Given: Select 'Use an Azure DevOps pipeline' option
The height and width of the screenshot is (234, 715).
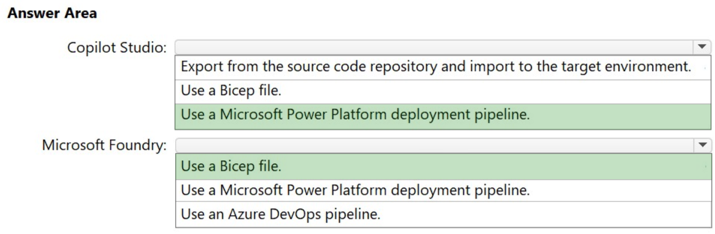Looking at the screenshot, I should (443, 214).
